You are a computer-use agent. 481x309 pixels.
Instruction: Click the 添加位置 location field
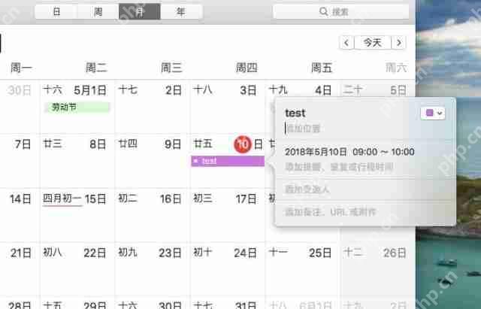(303, 129)
